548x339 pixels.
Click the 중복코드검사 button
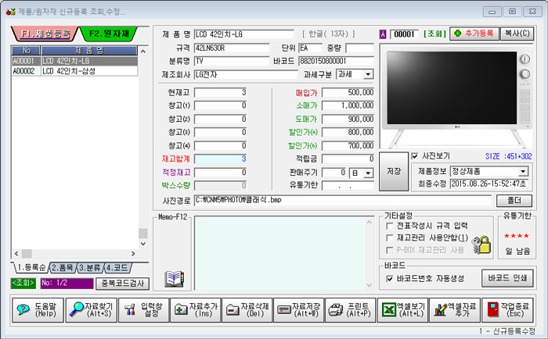click(123, 284)
